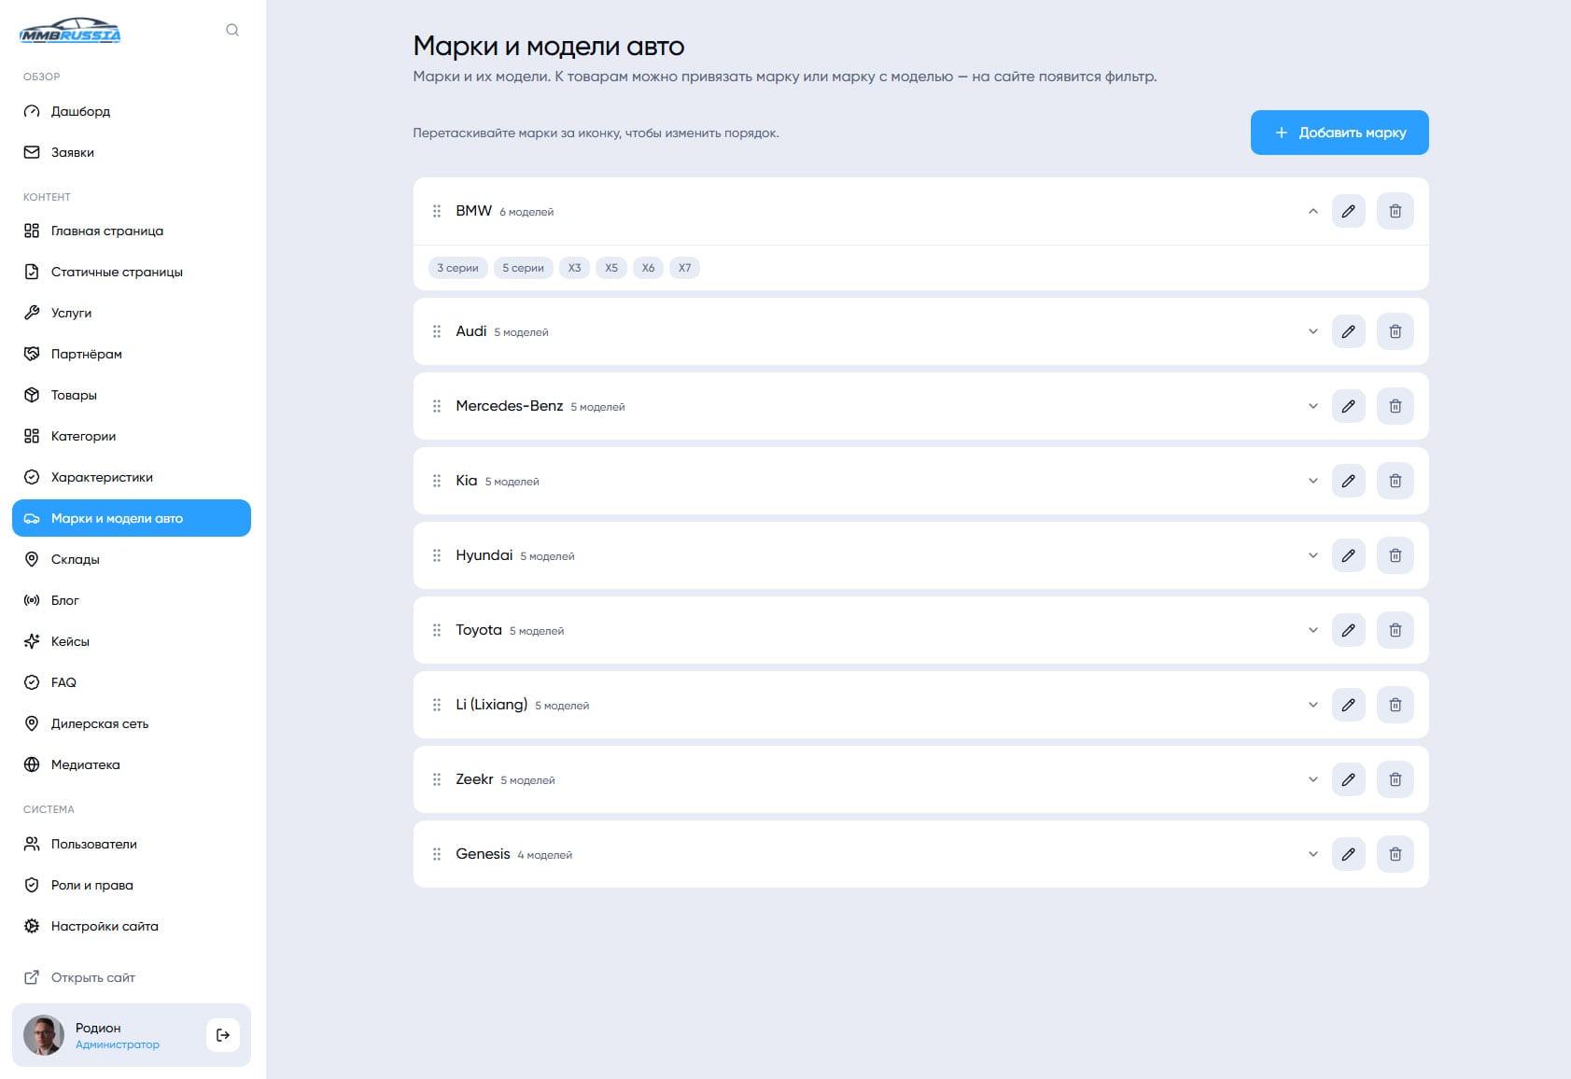This screenshot has height=1079, width=1571.
Task: Edit the Zeekr brand
Action: (1349, 779)
